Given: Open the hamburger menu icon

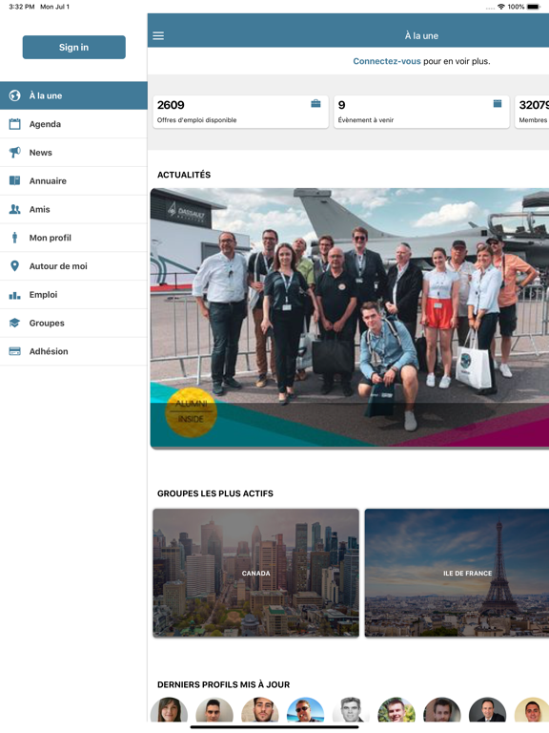Looking at the screenshot, I should 158,35.
